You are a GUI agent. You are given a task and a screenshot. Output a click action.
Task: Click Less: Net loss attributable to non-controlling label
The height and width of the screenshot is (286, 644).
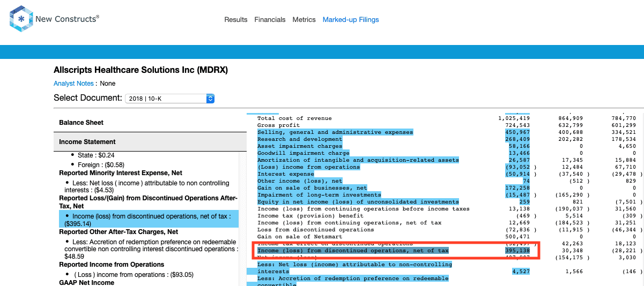[x=354, y=268]
